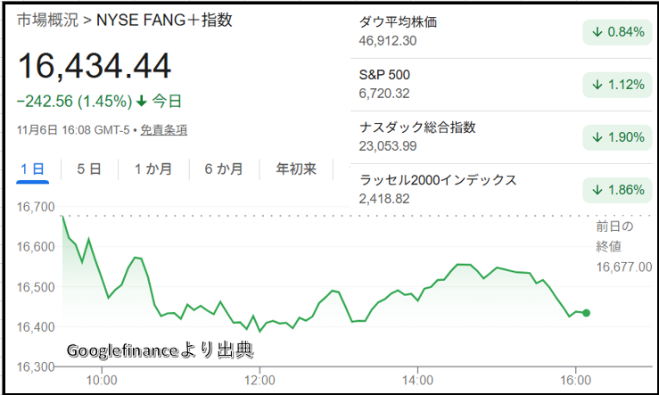Click the Russell 2000 1.86% down badge
This screenshot has width=659, height=395.
click(615, 190)
